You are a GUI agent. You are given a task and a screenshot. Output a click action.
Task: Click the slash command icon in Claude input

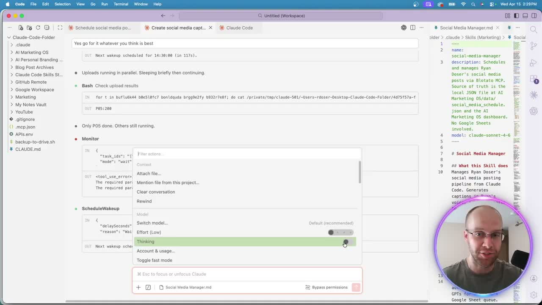click(x=148, y=287)
